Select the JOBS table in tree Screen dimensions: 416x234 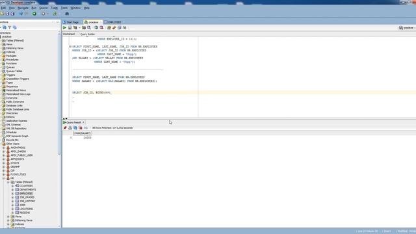pyautogui.click(x=22, y=205)
